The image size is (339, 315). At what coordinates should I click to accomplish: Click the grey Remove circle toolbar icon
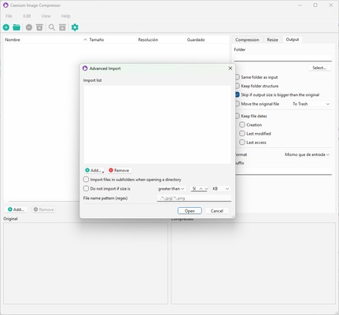click(x=29, y=27)
